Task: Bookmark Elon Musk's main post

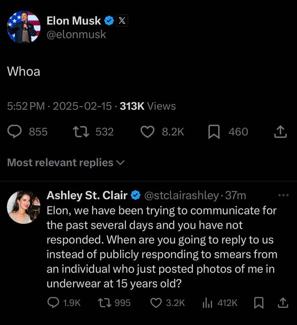Action: point(214,132)
